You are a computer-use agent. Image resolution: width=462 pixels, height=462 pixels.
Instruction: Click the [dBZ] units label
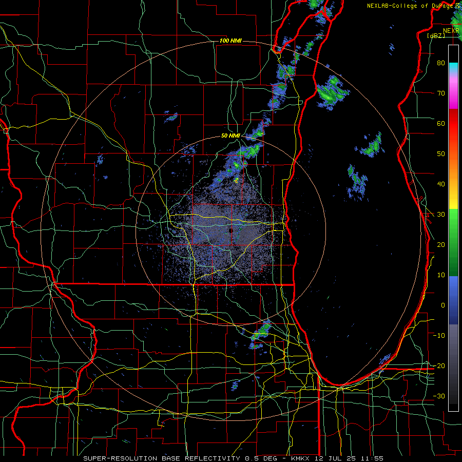(x=436, y=35)
